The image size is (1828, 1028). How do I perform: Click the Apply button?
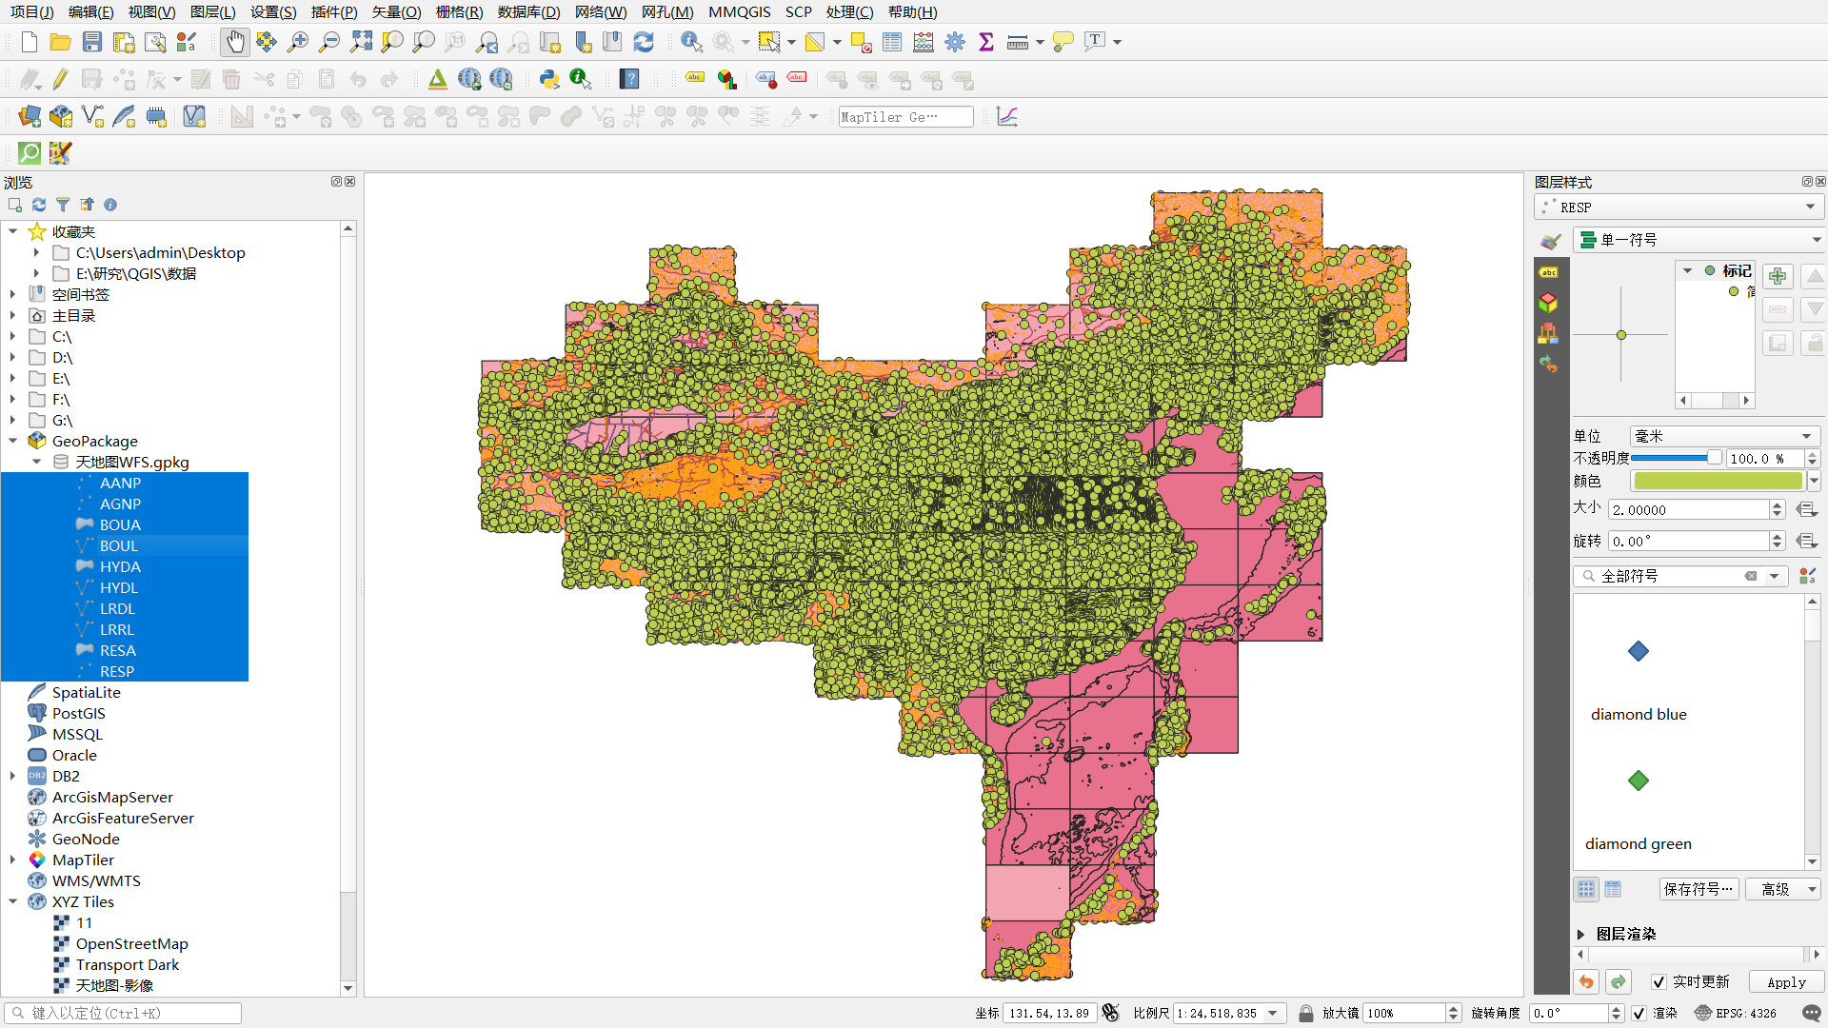click(x=1786, y=982)
